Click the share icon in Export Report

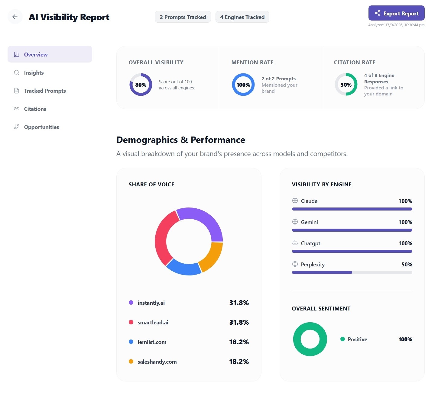(x=378, y=13)
